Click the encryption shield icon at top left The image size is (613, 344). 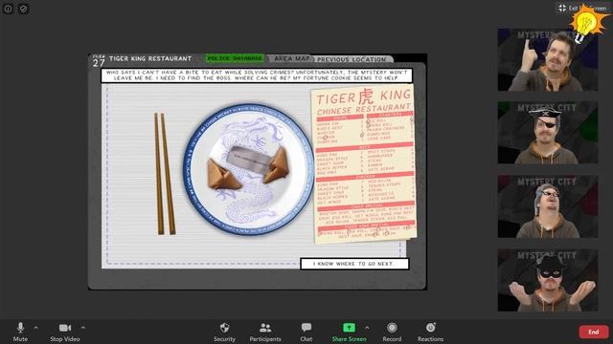tap(23, 9)
